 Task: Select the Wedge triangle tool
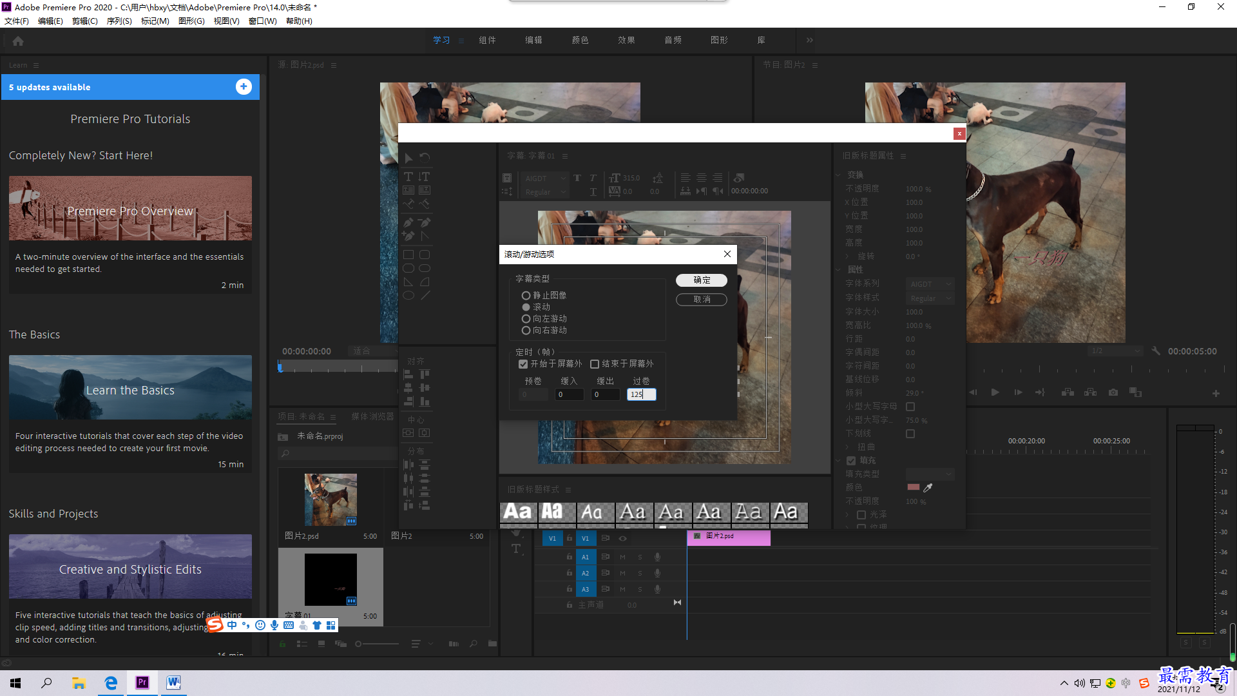(x=408, y=282)
